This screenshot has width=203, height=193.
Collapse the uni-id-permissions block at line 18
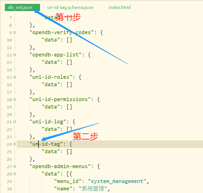(15, 100)
